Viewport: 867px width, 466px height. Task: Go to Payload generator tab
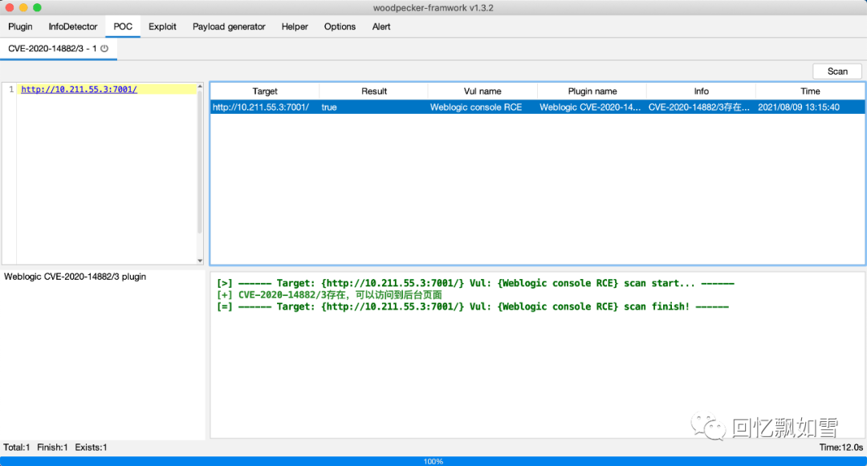(229, 26)
